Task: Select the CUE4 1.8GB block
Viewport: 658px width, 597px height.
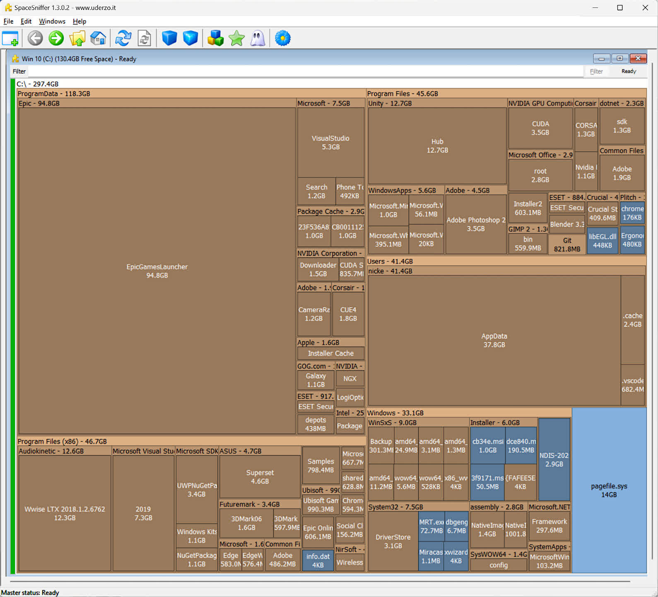Action: click(x=348, y=314)
